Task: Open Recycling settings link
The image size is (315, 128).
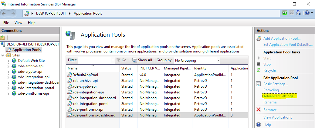Action: [273, 90]
